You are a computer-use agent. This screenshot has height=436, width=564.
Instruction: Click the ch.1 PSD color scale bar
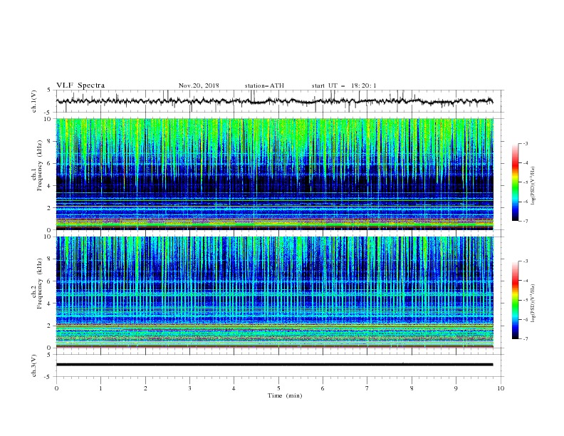[x=515, y=182]
